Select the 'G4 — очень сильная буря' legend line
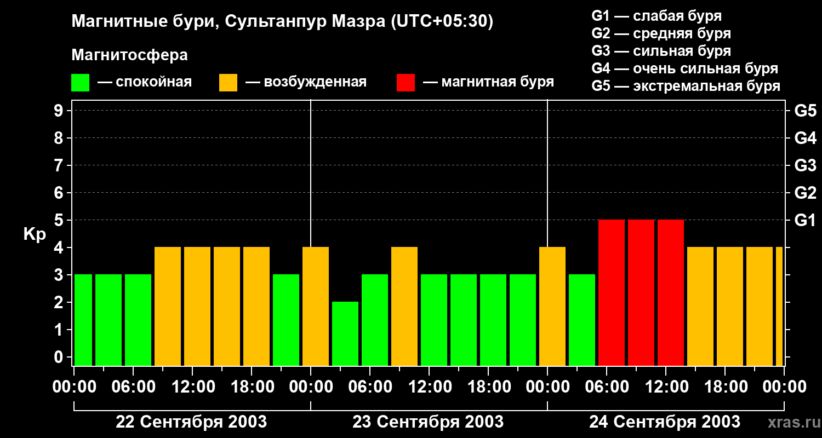 tap(685, 68)
